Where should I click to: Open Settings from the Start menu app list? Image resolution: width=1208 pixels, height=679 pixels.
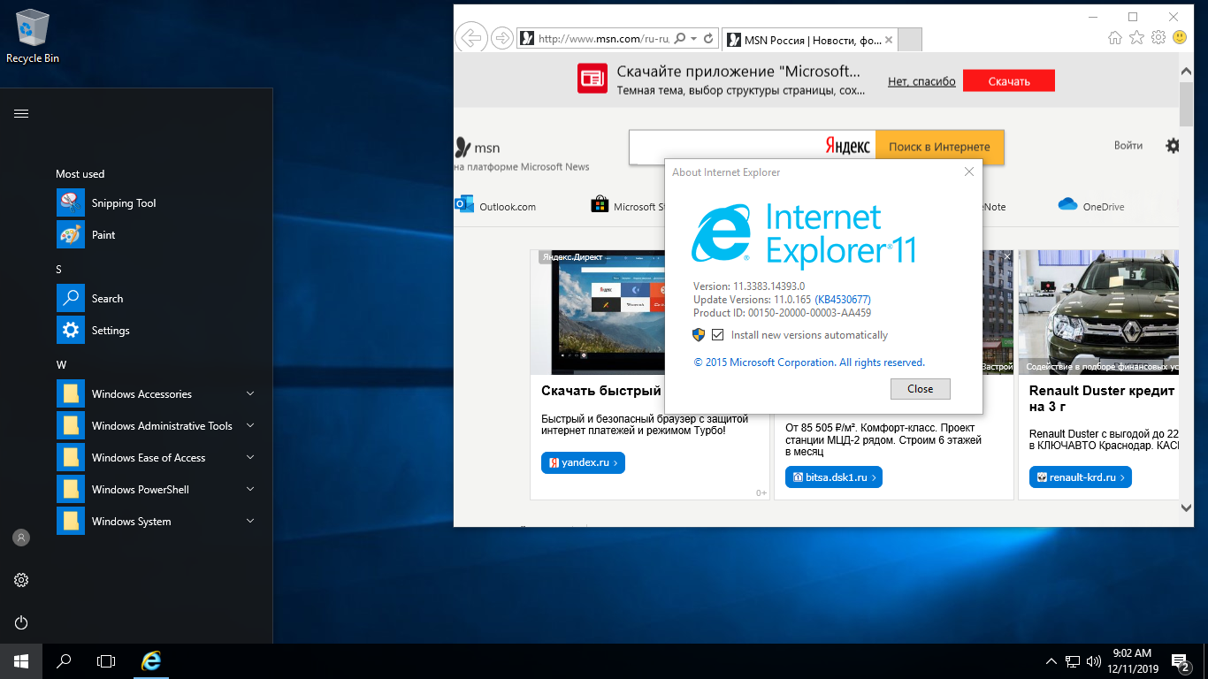coord(157,331)
